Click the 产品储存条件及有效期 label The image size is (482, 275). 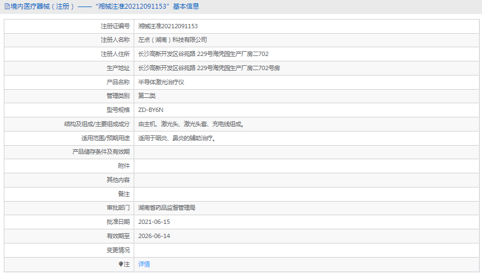pyautogui.click(x=101, y=152)
